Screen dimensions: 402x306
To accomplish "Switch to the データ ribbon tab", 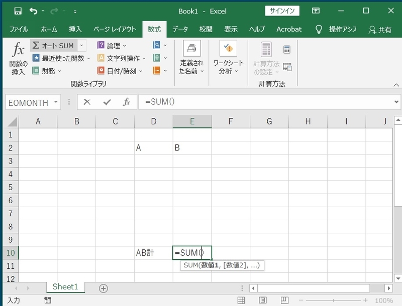I will [x=180, y=29].
